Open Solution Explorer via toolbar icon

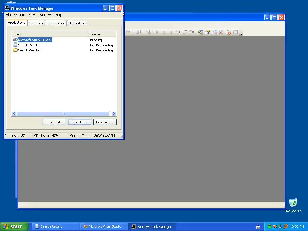click(201, 32)
